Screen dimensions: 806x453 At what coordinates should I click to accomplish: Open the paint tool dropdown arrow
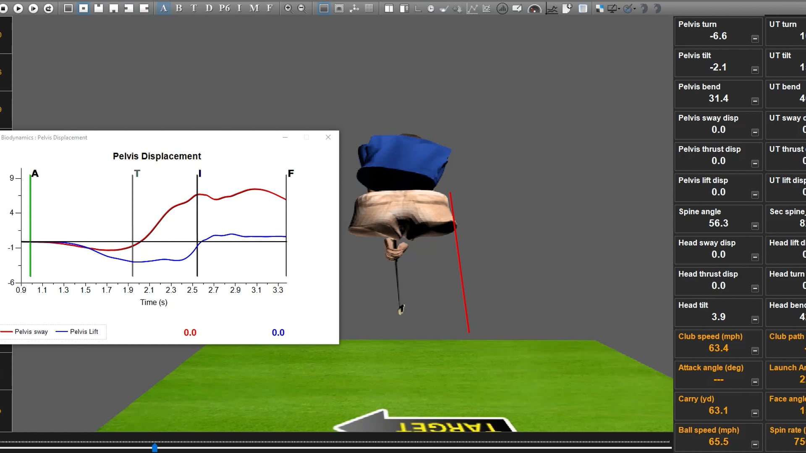click(x=634, y=9)
